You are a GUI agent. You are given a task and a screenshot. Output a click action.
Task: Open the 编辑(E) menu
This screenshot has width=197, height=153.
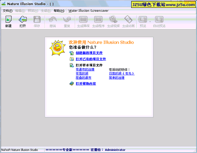coord(20,11)
